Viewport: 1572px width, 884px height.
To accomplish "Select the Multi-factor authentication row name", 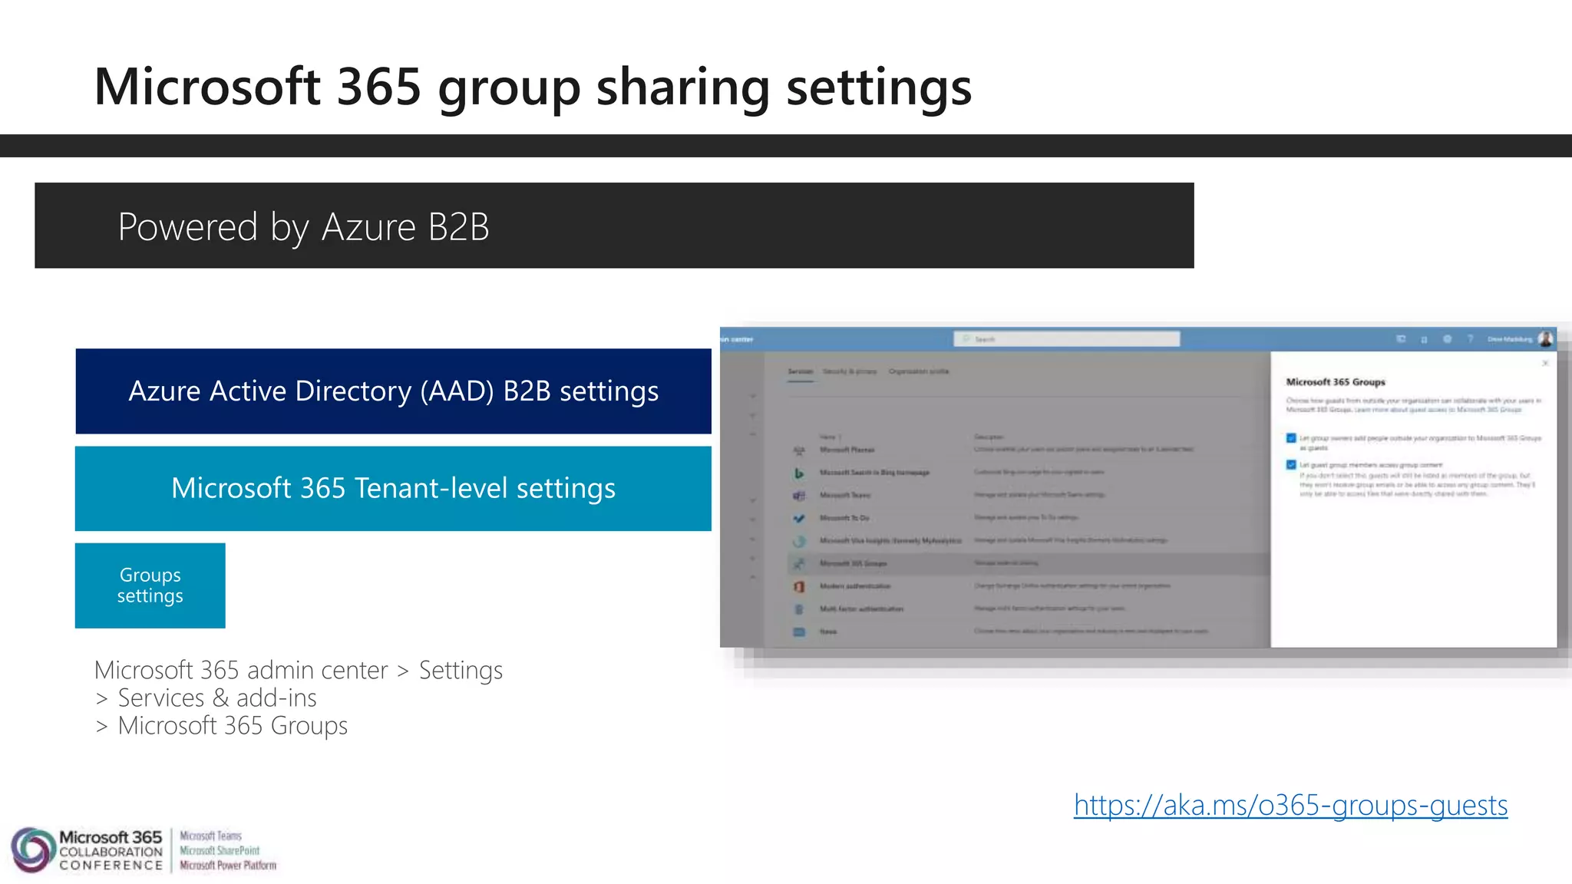I will click(861, 609).
